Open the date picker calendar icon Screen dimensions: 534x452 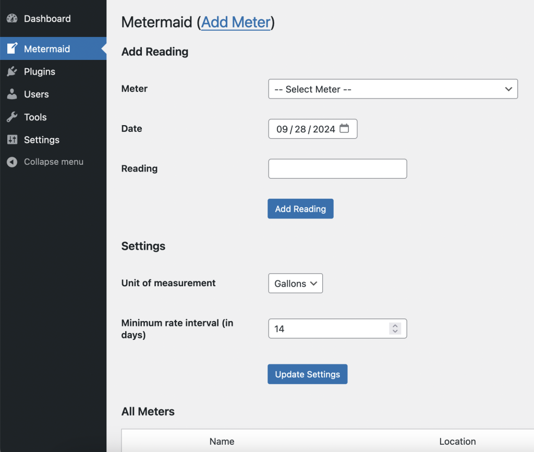coord(344,128)
